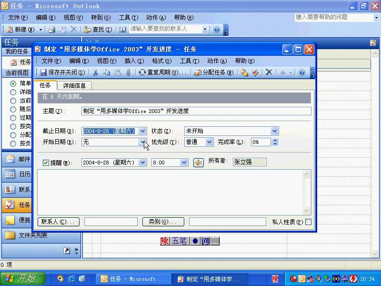Image resolution: width=381 pixels, height=286 pixels.
Task: Click the Help icon in task window toolbar
Action: coord(302,72)
